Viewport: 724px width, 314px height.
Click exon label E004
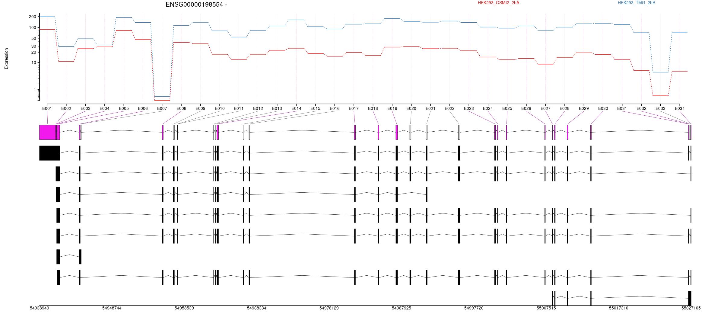coord(104,108)
